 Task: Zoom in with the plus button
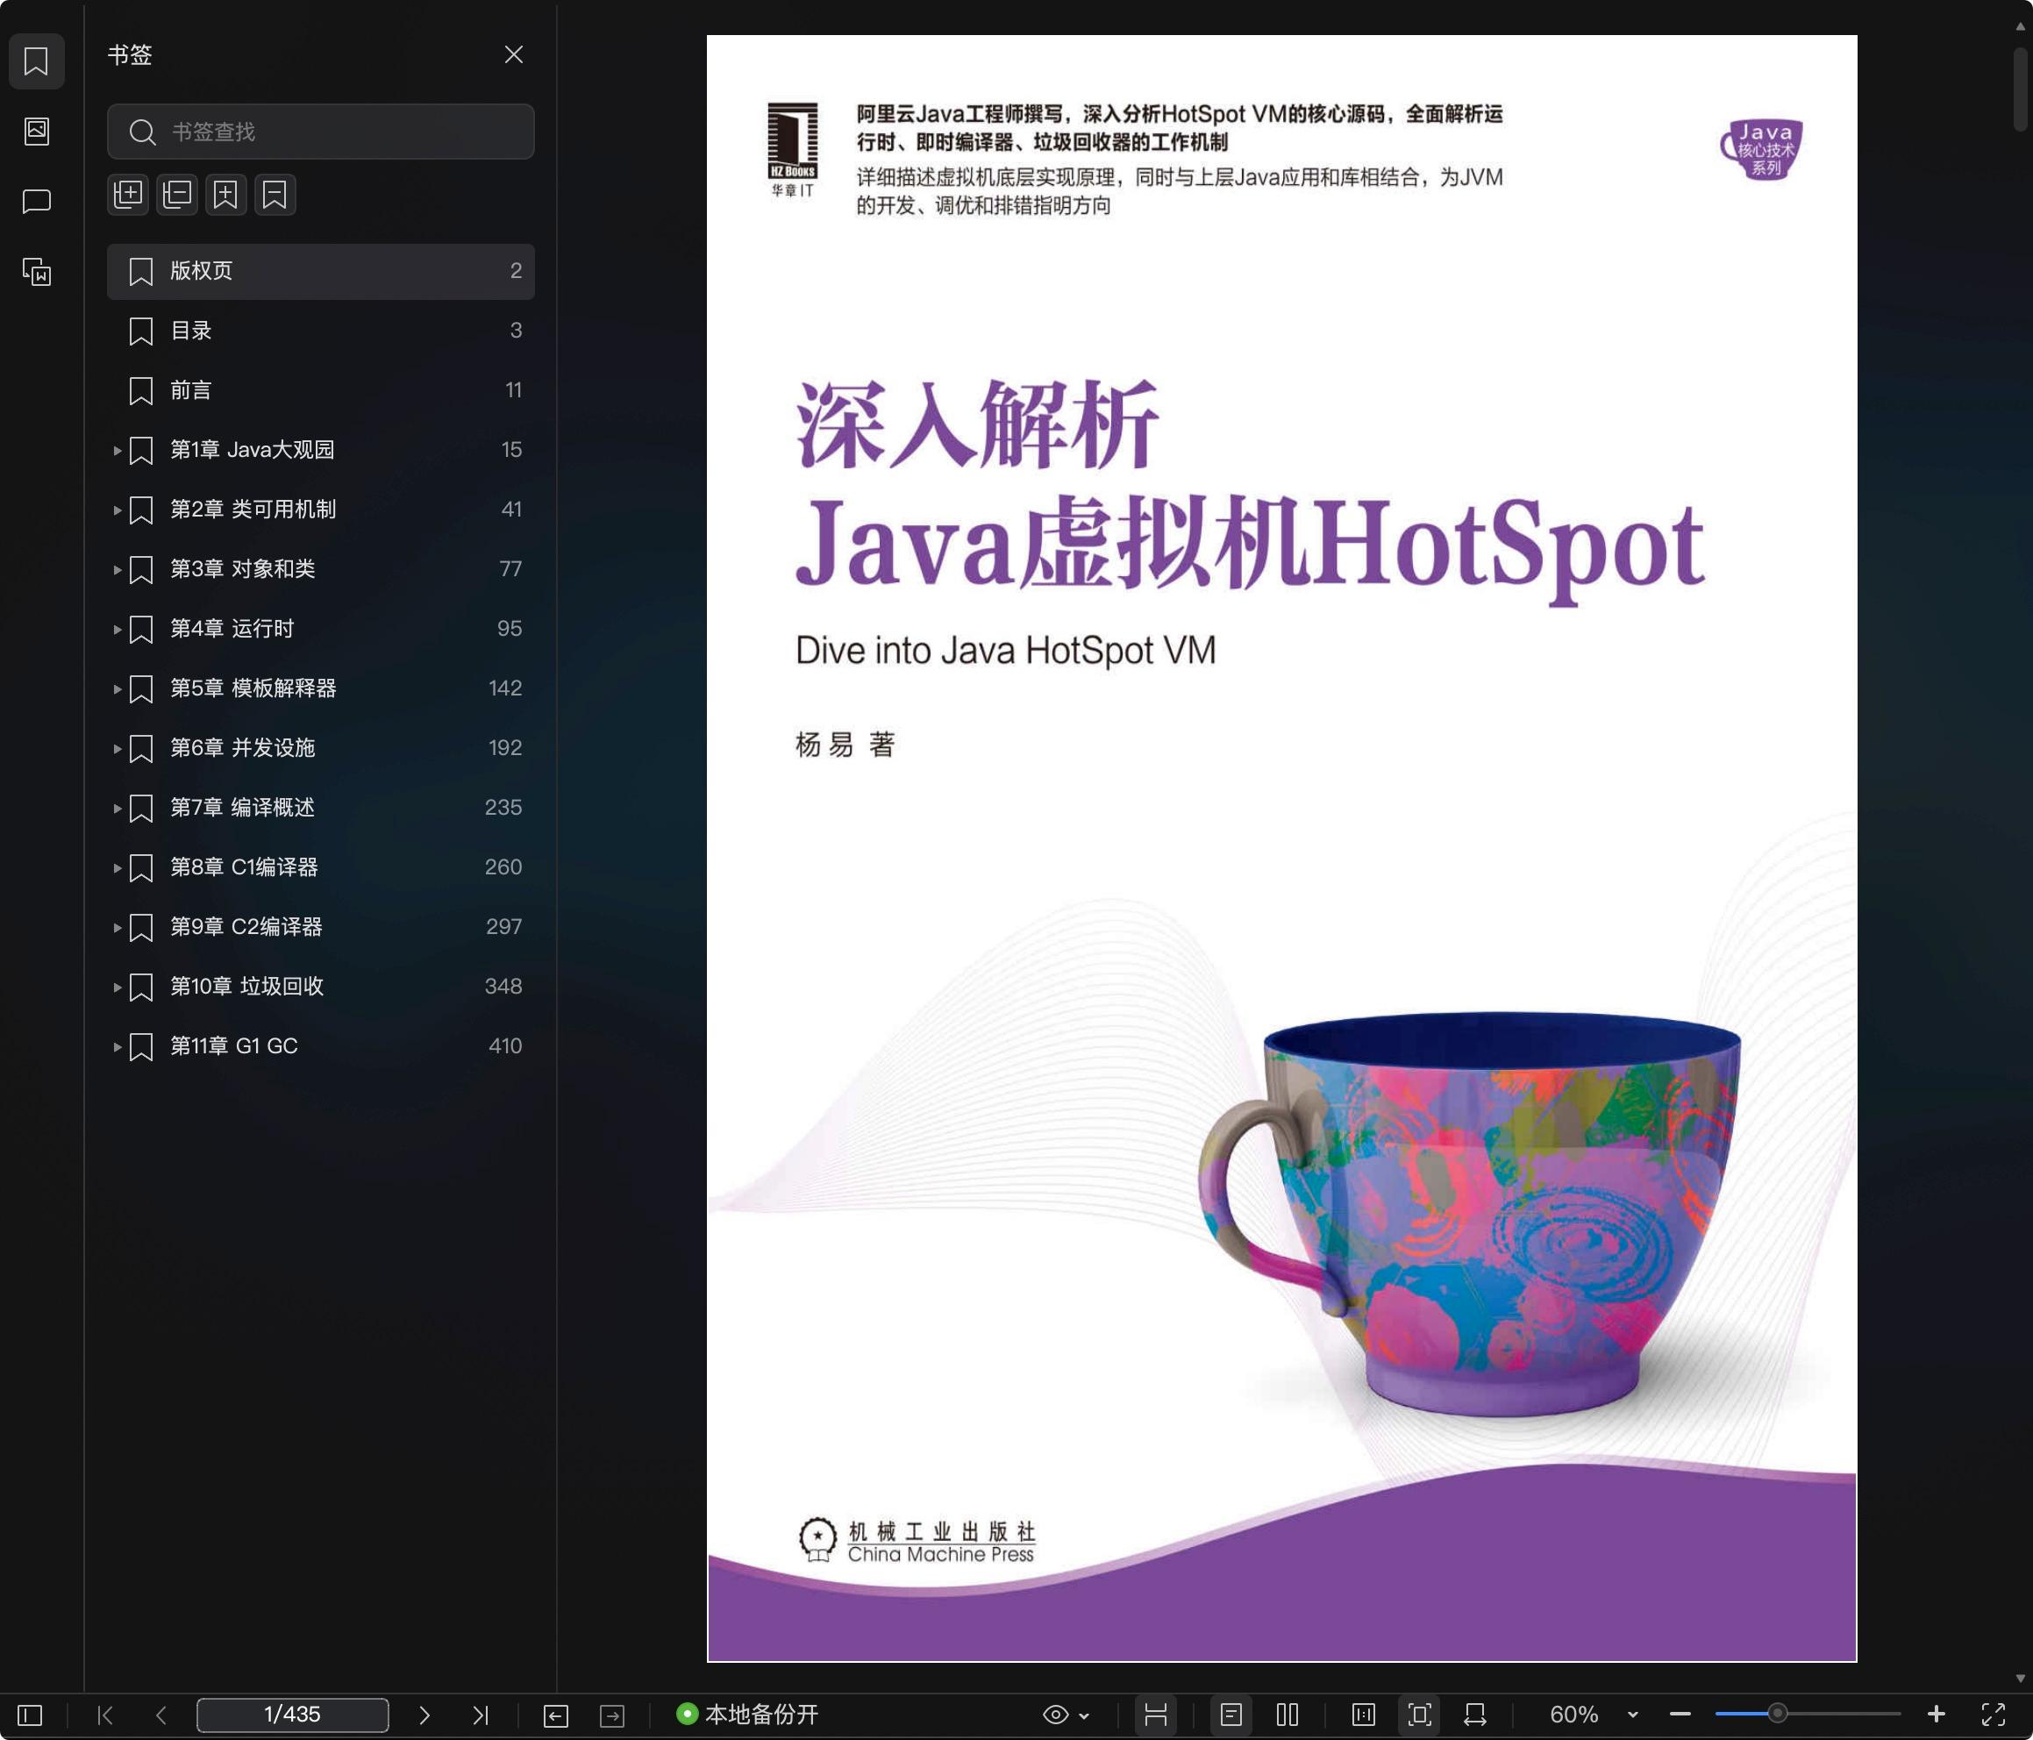[x=1936, y=1715]
